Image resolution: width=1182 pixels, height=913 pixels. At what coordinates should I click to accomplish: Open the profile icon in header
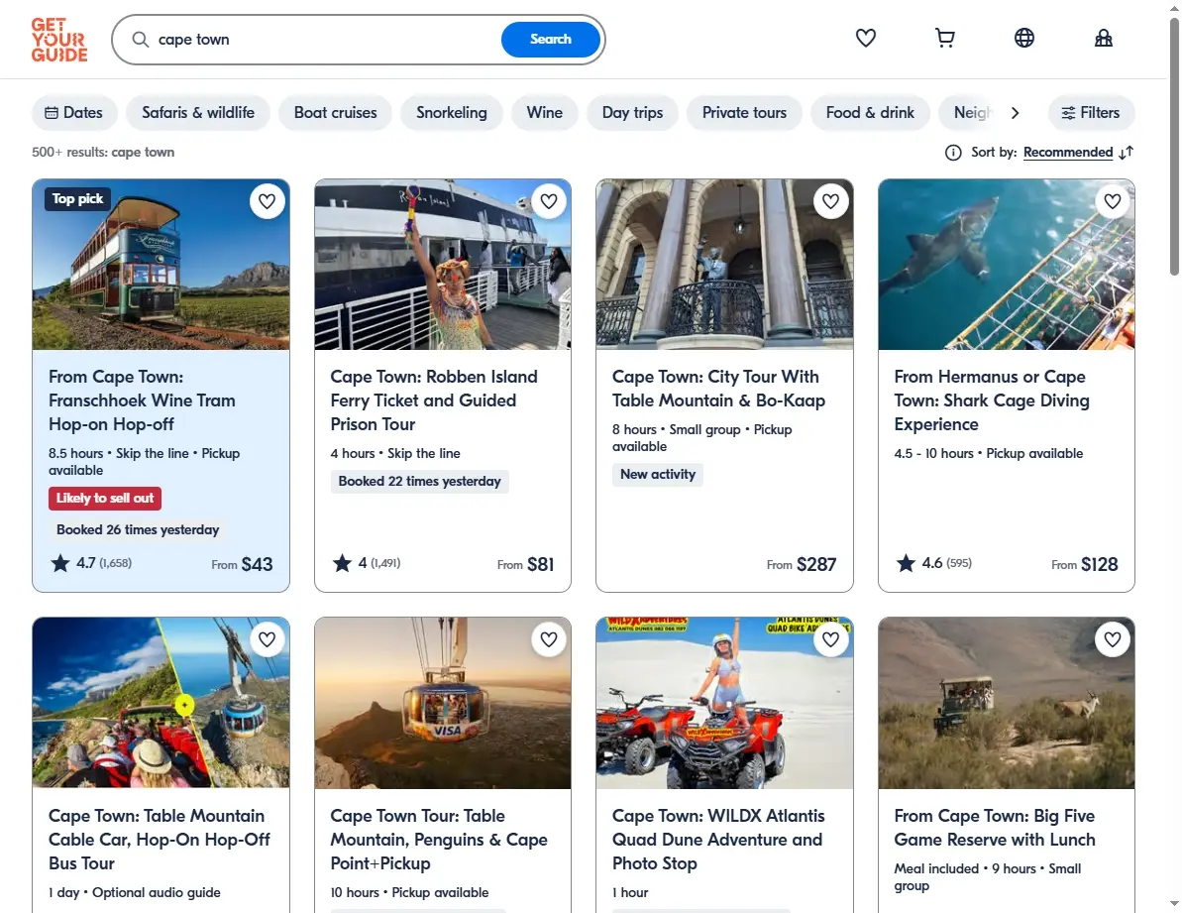coord(1104,38)
